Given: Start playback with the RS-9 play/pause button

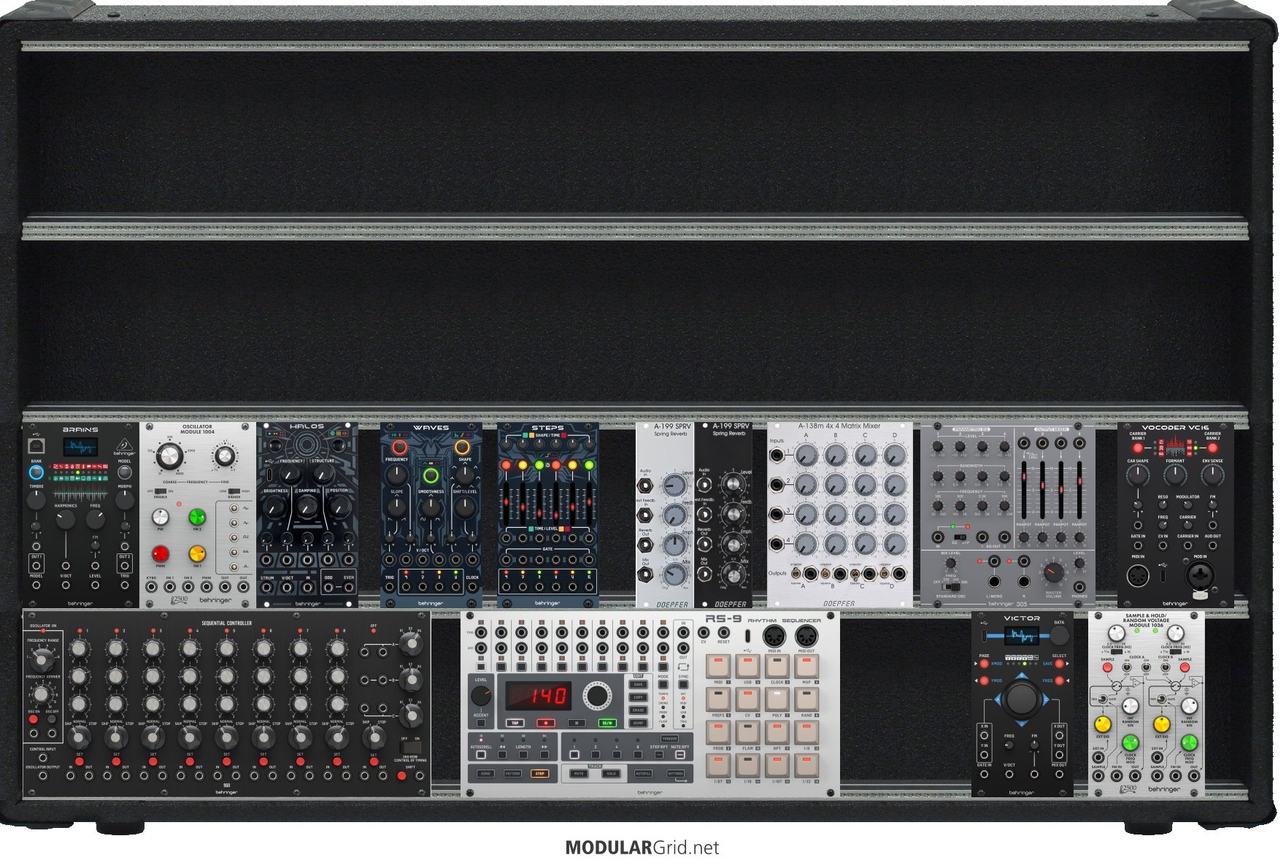Looking at the screenshot, I should click(x=607, y=723).
